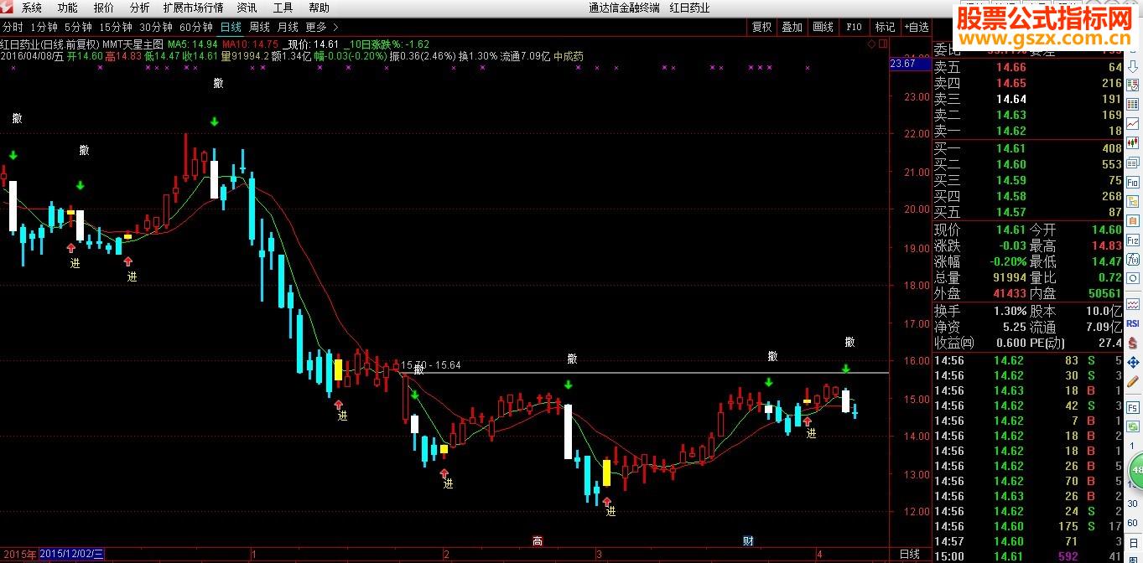
Task: Click the 画线 draw line button
Action: [823, 27]
